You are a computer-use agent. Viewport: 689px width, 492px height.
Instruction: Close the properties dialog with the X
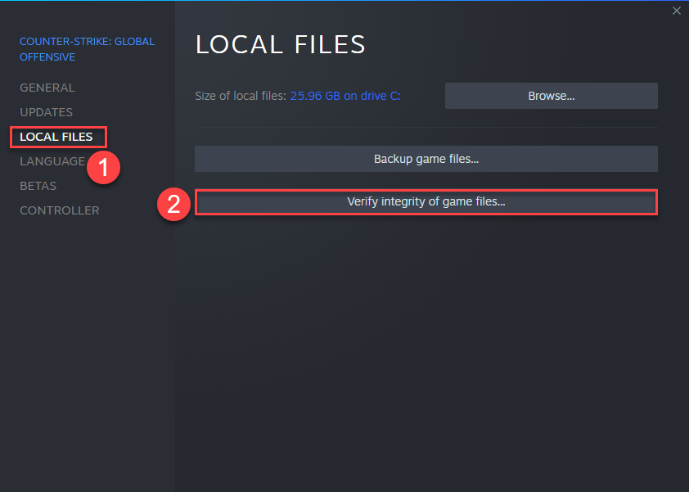(677, 11)
